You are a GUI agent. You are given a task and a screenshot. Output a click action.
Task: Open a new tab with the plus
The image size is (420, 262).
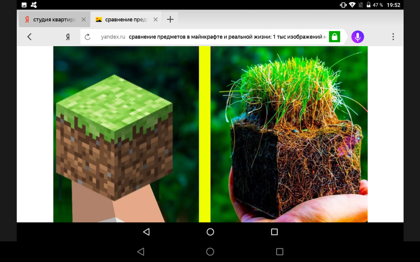pyautogui.click(x=170, y=20)
